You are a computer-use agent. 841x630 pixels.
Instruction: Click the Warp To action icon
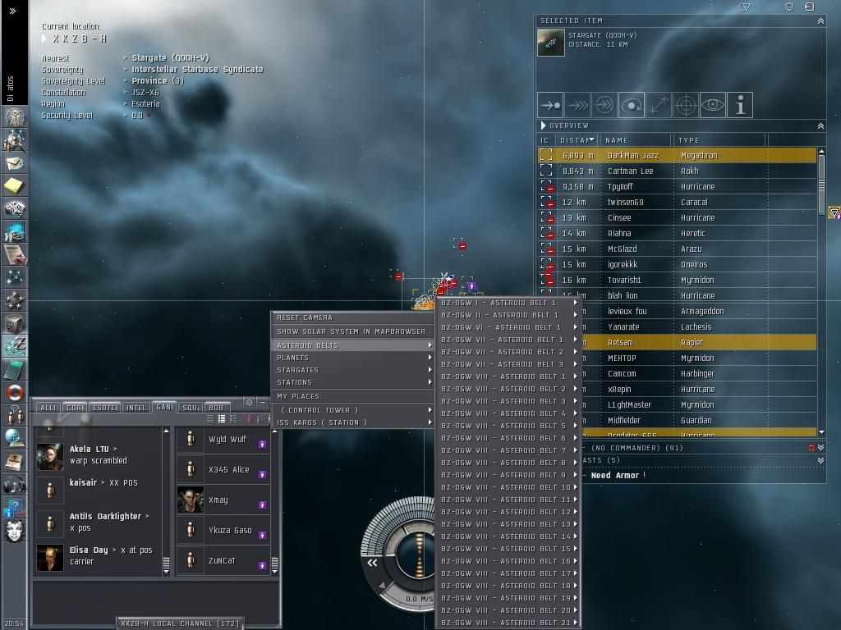click(577, 105)
